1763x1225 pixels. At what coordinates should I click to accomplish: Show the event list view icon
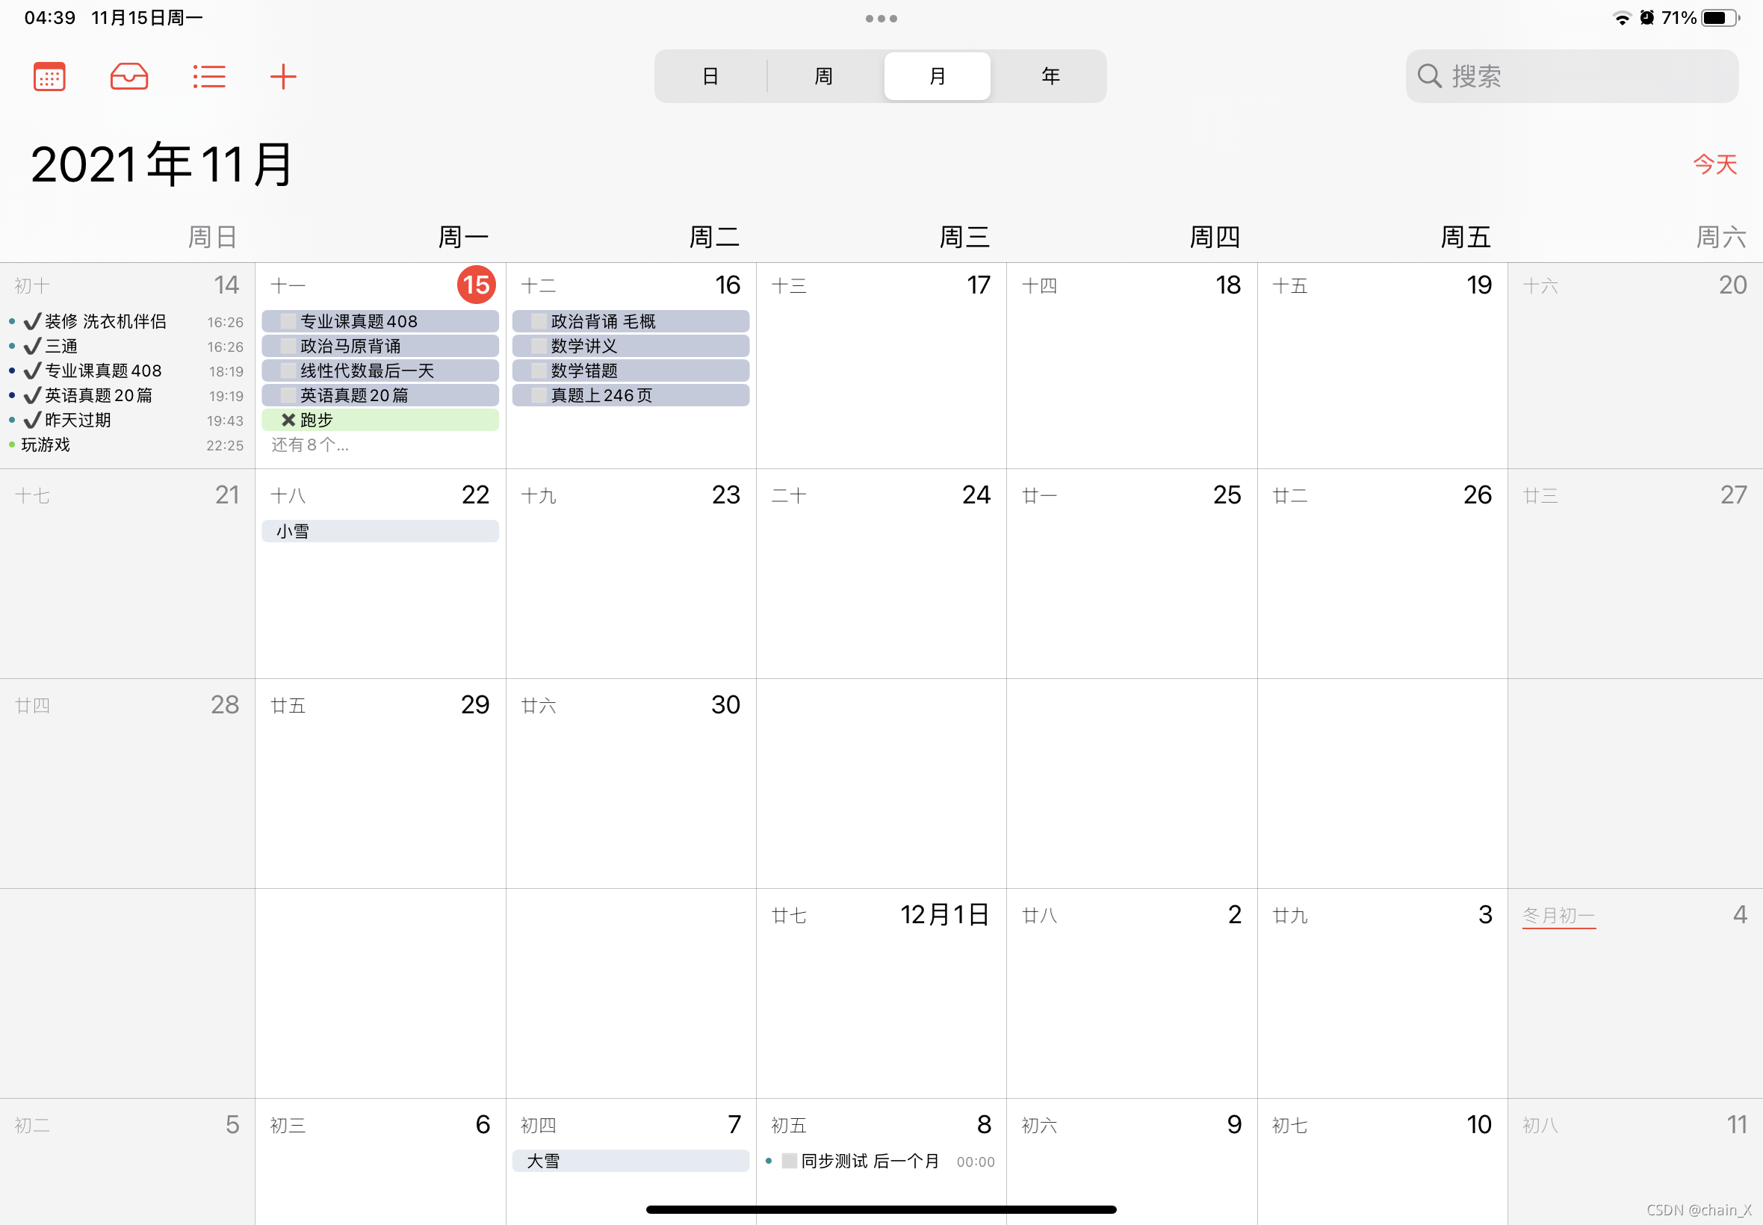point(208,77)
